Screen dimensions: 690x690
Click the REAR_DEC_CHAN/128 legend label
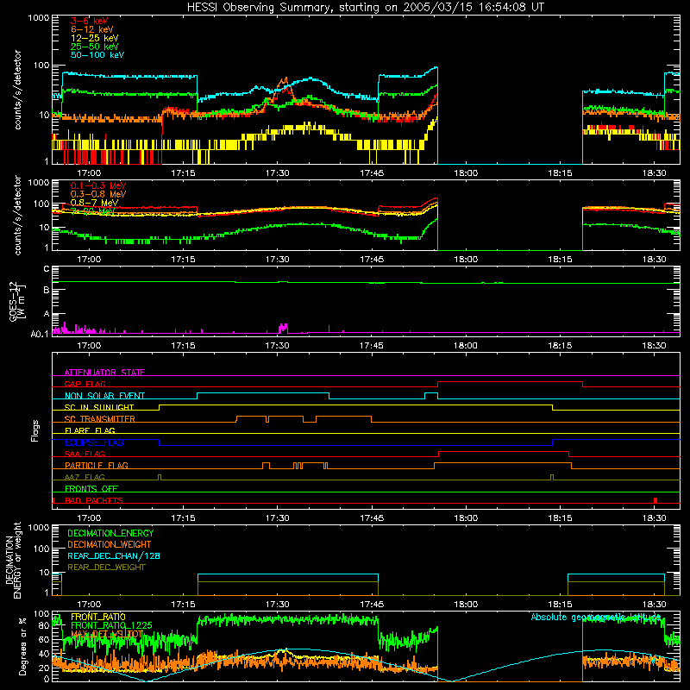(114, 556)
